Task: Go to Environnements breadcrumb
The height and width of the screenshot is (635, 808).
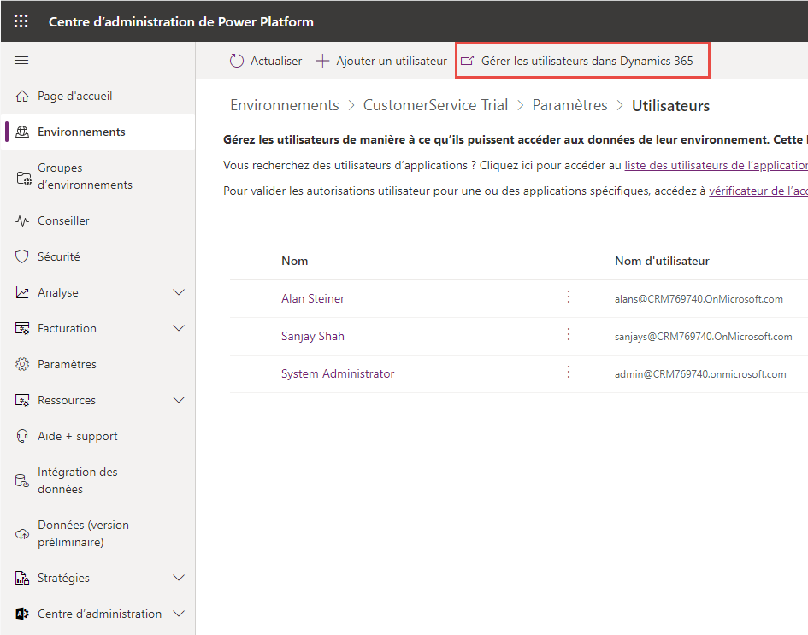Action: click(285, 105)
